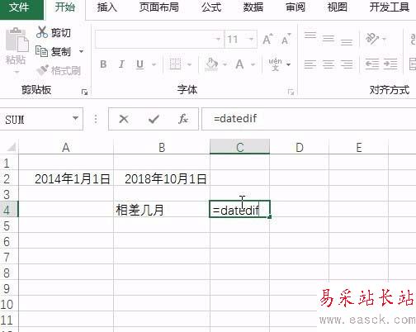This screenshot has height=332, width=416.
Task: Confirm formula with checkmark button
Action: pyautogui.click(x=154, y=119)
